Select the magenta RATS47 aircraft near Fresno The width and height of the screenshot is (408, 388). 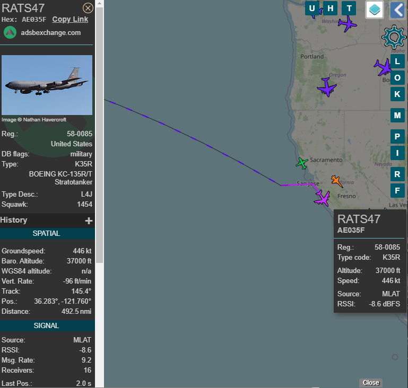323,199
